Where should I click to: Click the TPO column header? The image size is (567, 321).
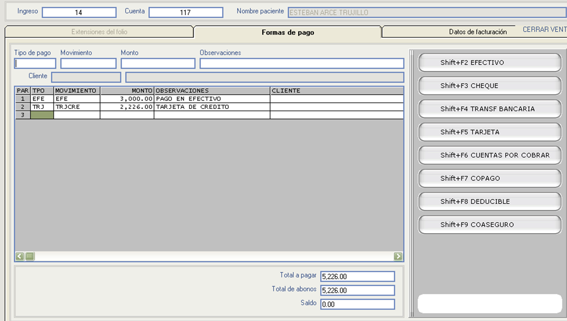[42, 91]
